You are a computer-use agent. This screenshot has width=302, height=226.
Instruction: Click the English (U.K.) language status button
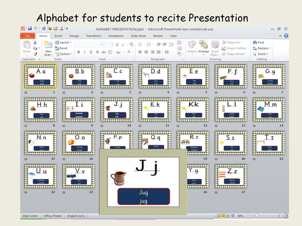pos(76,216)
